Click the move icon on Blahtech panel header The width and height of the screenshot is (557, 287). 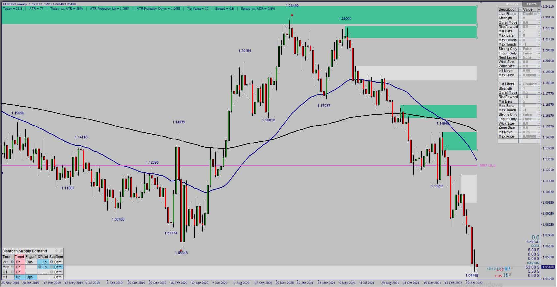tap(56, 251)
